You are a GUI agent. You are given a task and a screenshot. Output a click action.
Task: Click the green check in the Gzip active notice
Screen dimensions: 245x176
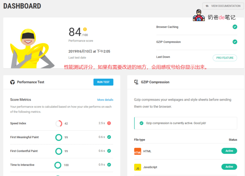[141, 123]
